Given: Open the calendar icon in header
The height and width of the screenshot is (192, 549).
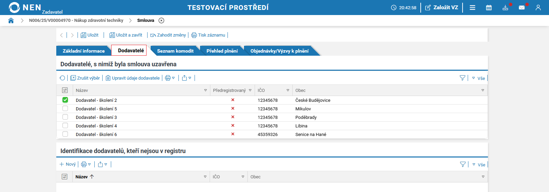Looking at the screenshot, I should coord(489,8).
